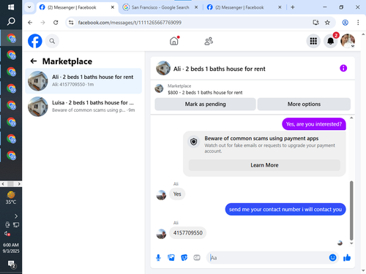
Task: Open Luisa house for rent conversation
Action: (83, 107)
